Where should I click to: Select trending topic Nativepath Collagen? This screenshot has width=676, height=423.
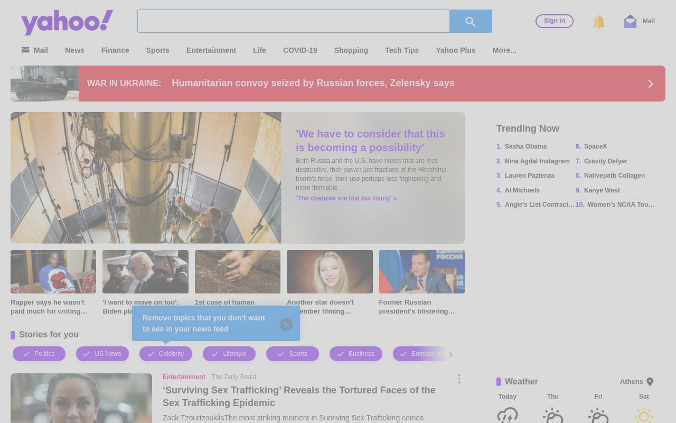[614, 176]
